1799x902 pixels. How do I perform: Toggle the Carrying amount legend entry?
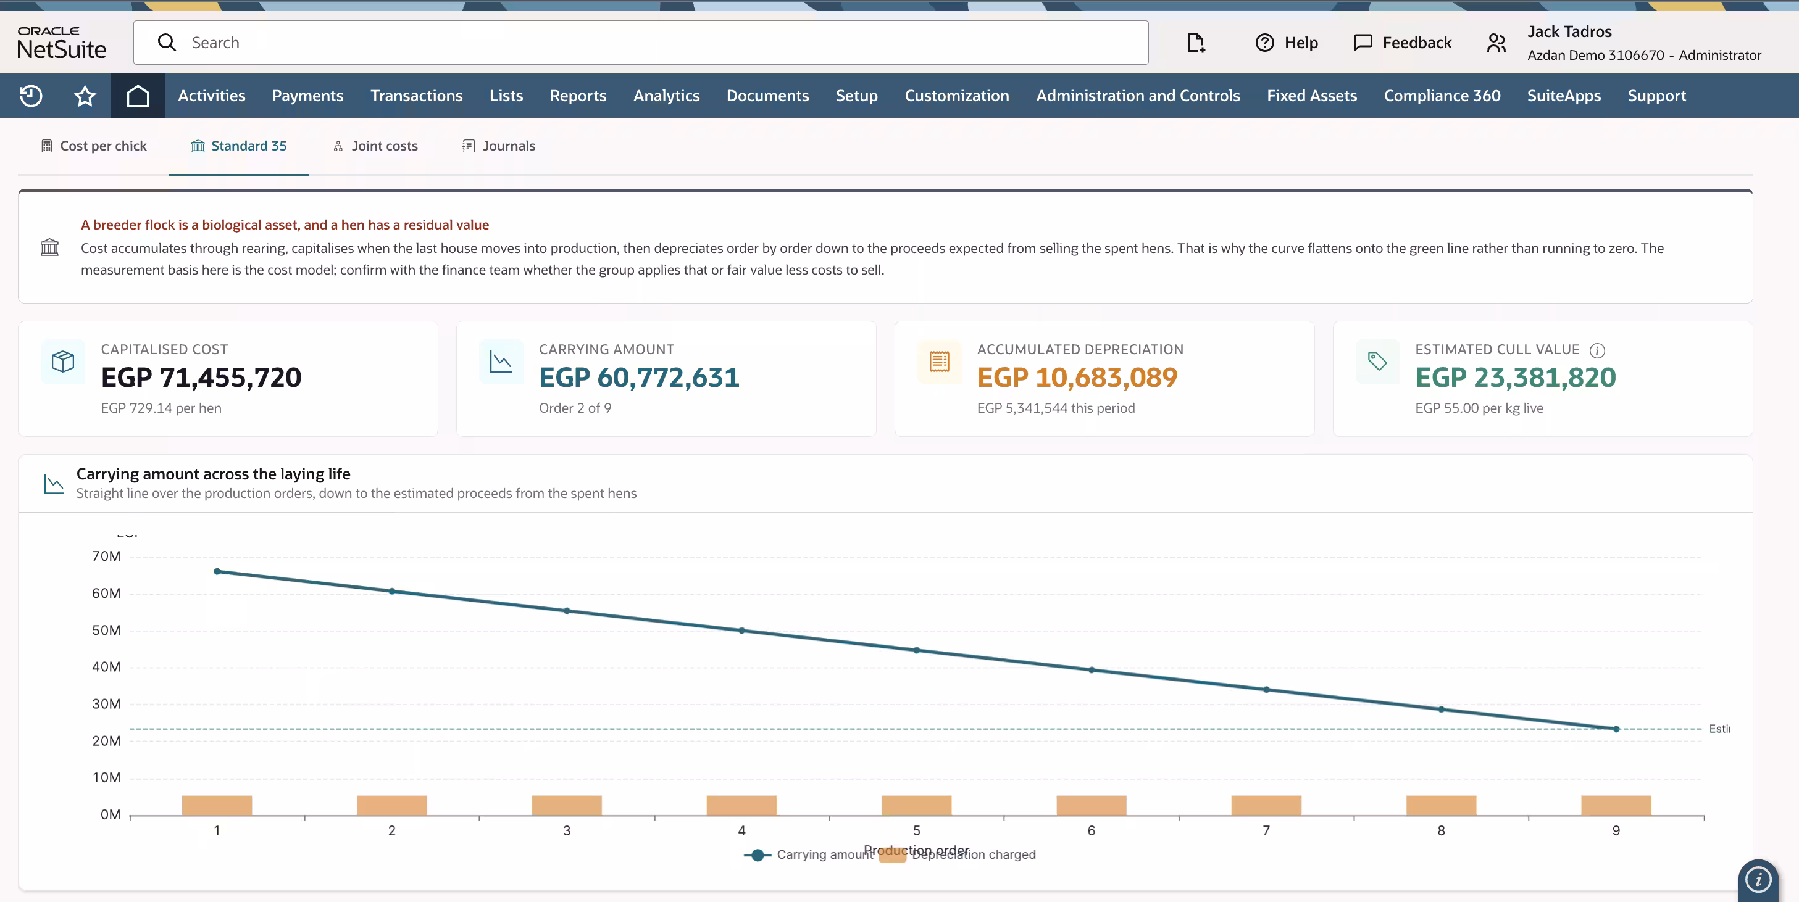(808, 854)
